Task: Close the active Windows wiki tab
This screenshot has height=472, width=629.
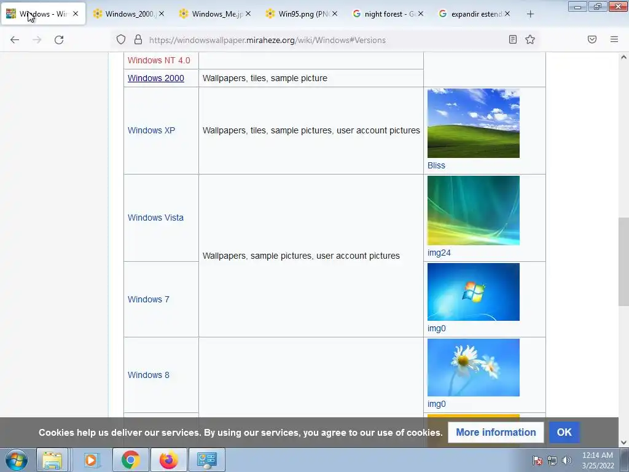Action: tap(76, 14)
